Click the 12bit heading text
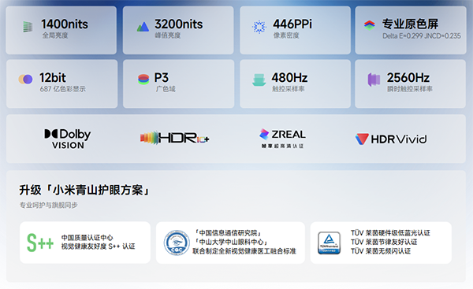 coord(53,77)
